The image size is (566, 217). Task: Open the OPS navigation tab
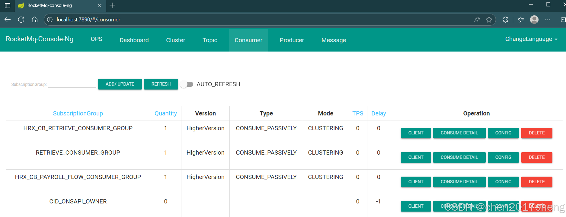point(97,39)
